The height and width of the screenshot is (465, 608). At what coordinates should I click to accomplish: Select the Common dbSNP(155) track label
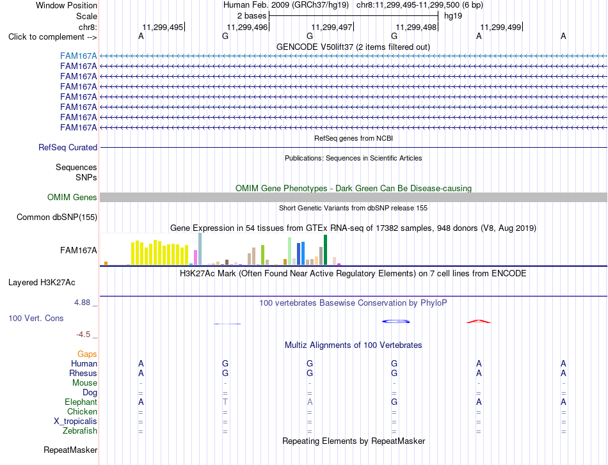(57, 217)
